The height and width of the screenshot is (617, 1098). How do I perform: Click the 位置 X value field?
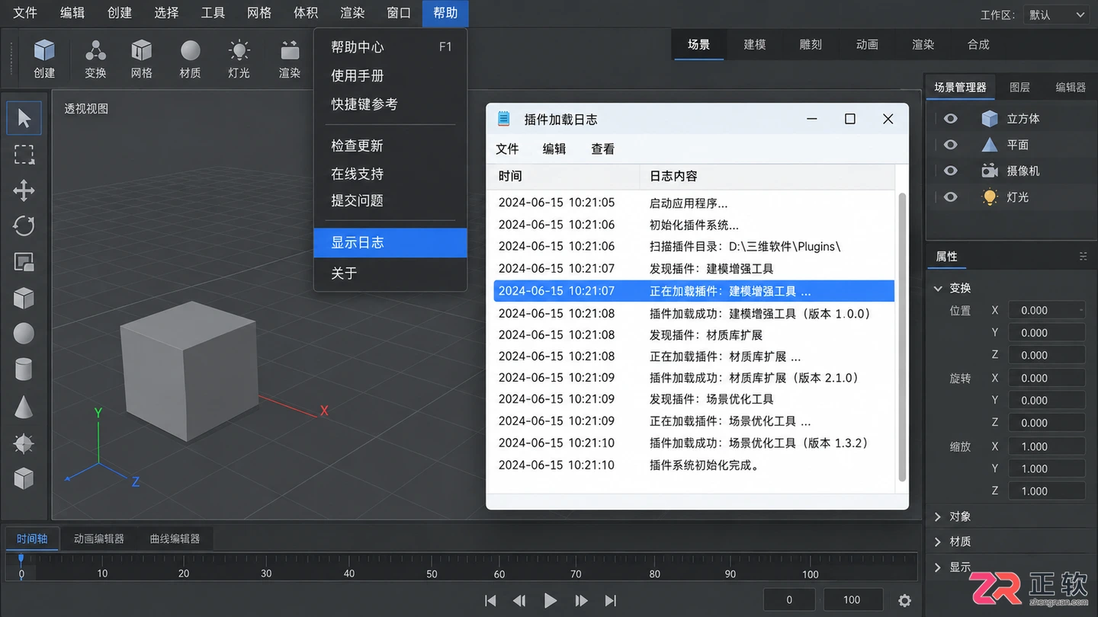click(1046, 310)
